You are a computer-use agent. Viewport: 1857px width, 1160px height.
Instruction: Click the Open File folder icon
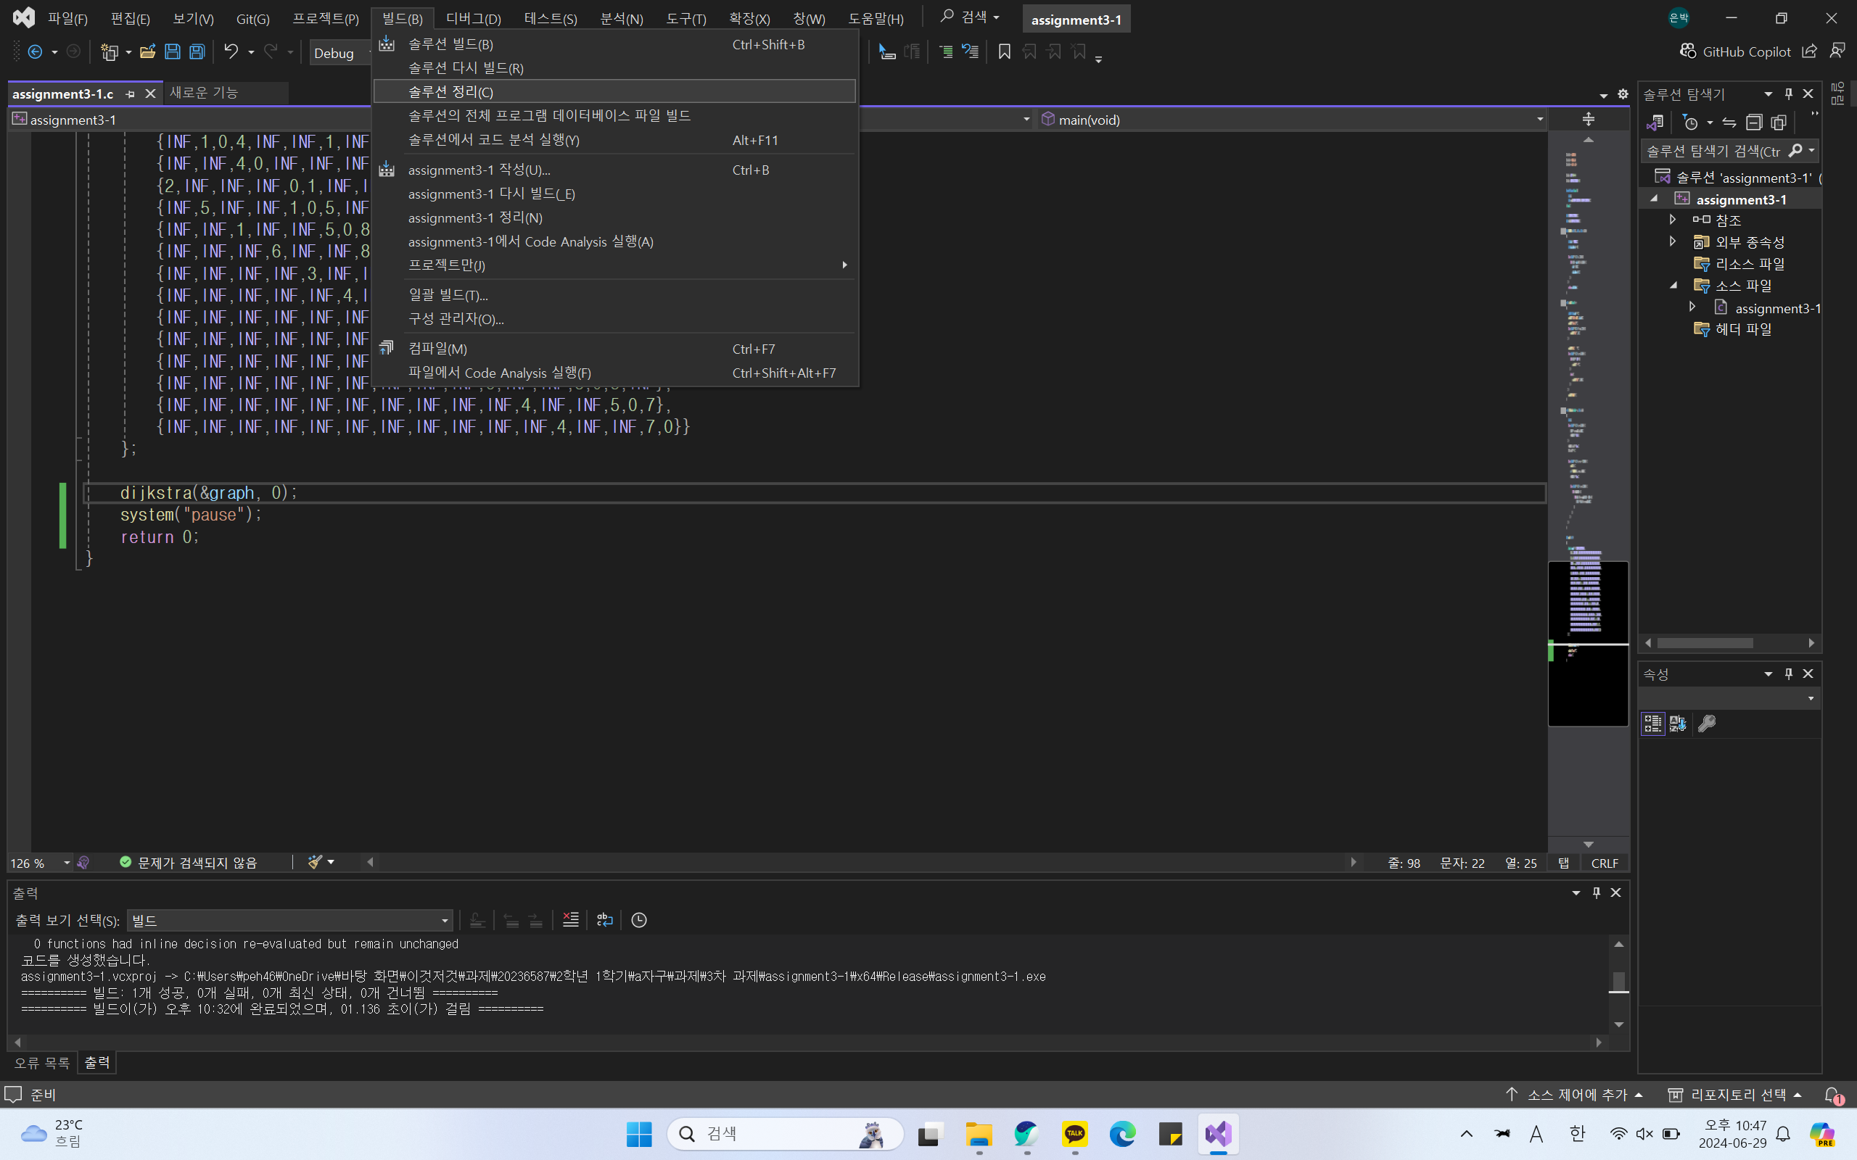coord(147,52)
